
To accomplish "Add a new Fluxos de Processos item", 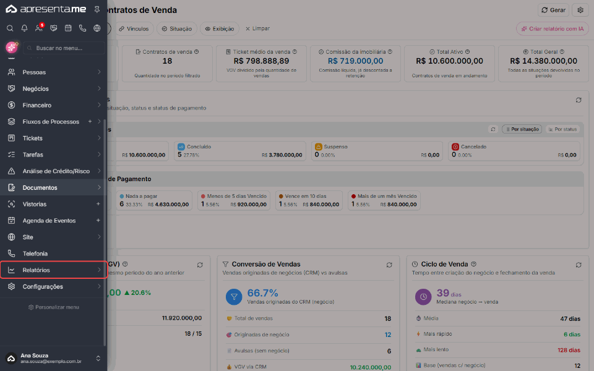I will coord(90,122).
